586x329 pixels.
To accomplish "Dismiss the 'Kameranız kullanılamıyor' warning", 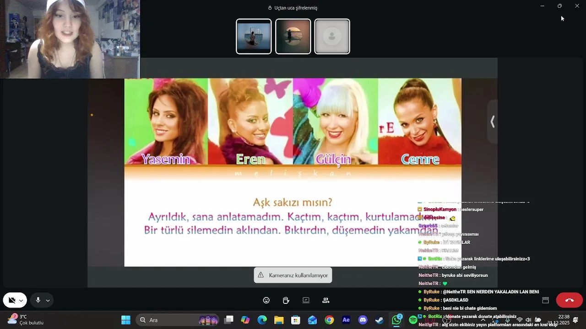I will (293, 275).
